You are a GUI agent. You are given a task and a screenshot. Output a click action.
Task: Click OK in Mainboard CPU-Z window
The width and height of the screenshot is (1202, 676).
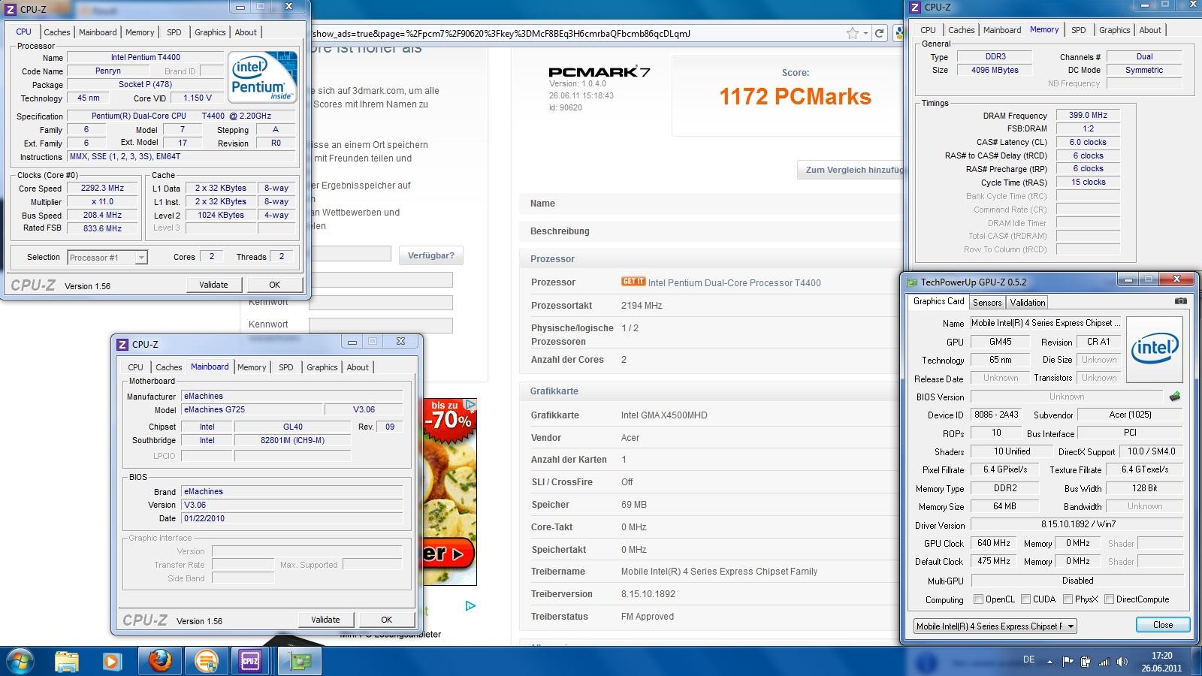[x=386, y=620]
